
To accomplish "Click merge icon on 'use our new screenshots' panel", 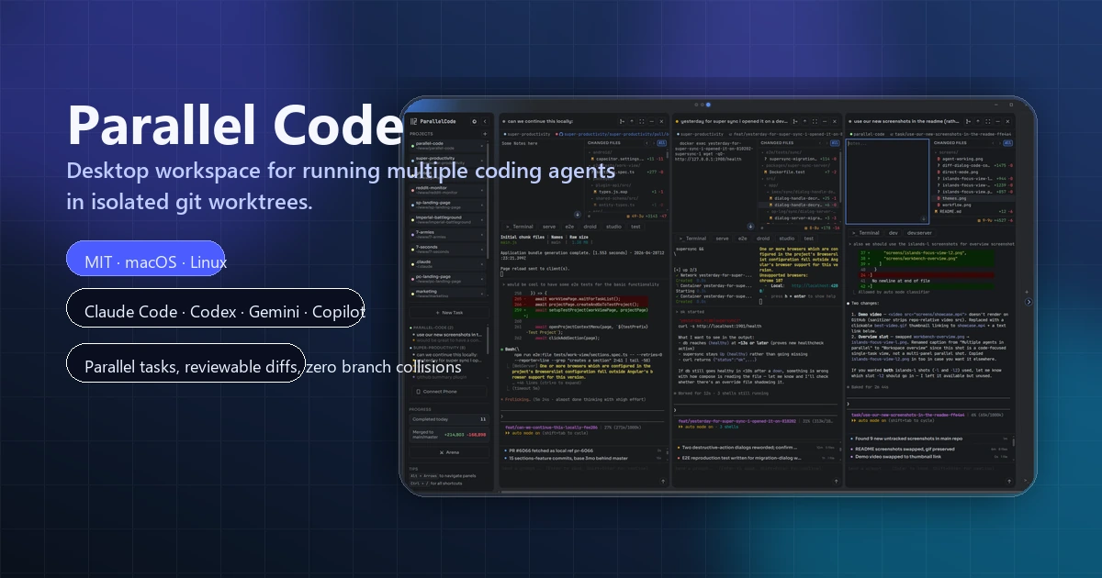I will pos(968,121).
